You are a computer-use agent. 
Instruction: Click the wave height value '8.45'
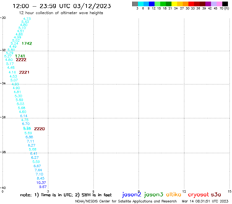(40, 178)
